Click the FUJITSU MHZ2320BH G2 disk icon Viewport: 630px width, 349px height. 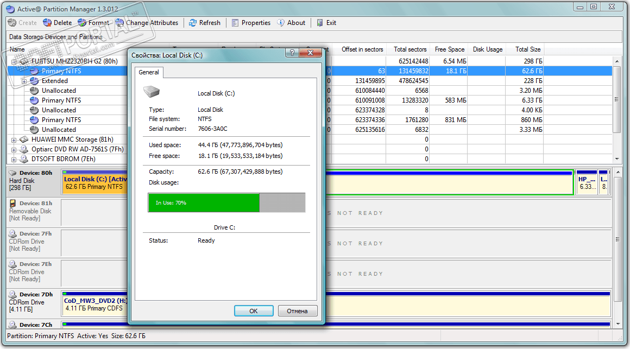coord(24,61)
